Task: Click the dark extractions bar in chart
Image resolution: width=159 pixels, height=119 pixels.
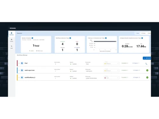Action: 105,41
